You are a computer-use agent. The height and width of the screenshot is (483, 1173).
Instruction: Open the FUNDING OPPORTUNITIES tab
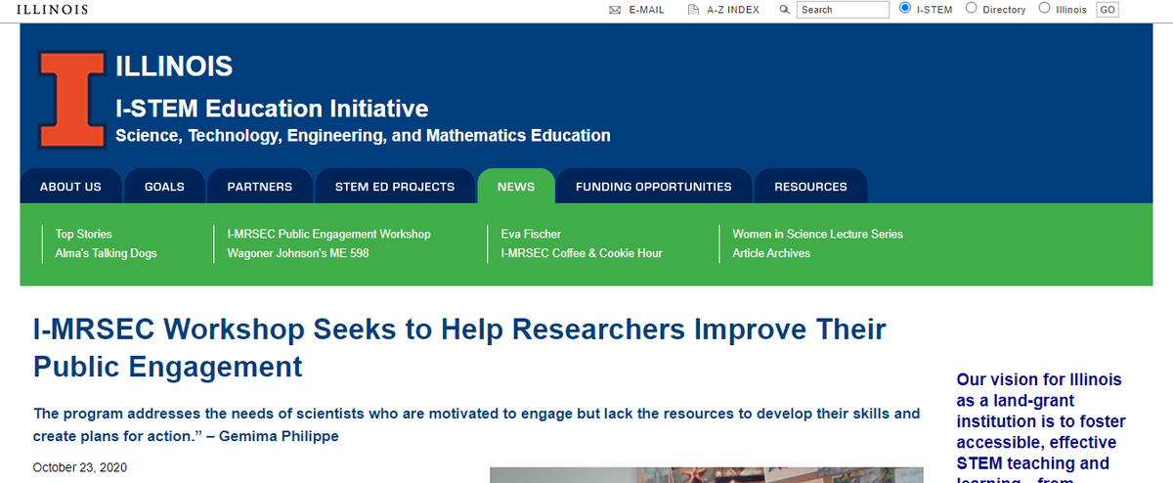654,186
